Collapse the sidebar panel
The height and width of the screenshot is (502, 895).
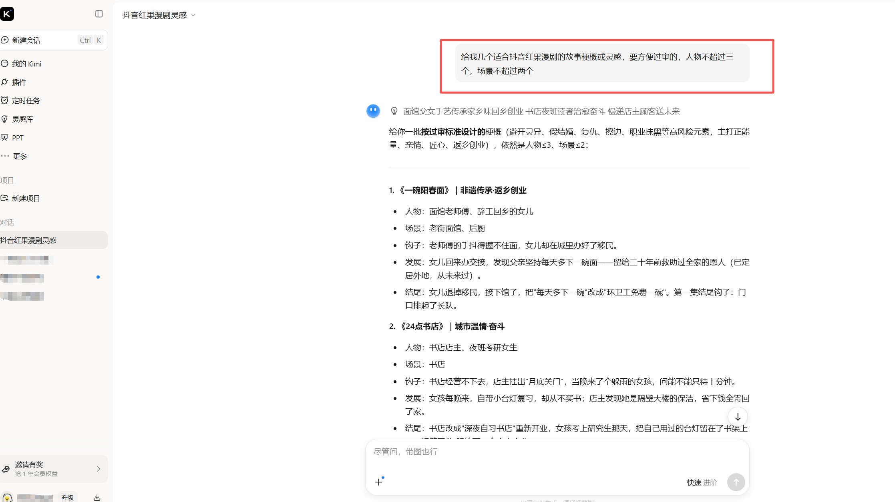[x=99, y=14]
